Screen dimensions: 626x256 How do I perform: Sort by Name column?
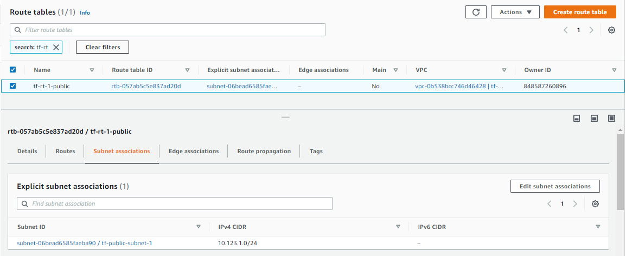(x=92, y=70)
